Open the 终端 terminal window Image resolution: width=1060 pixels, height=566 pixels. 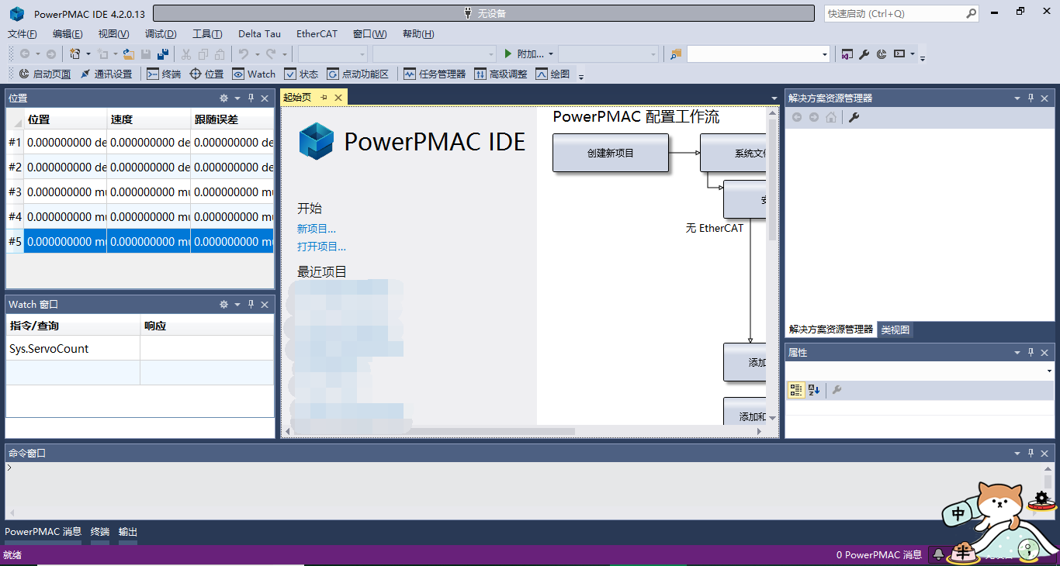(x=165, y=74)
